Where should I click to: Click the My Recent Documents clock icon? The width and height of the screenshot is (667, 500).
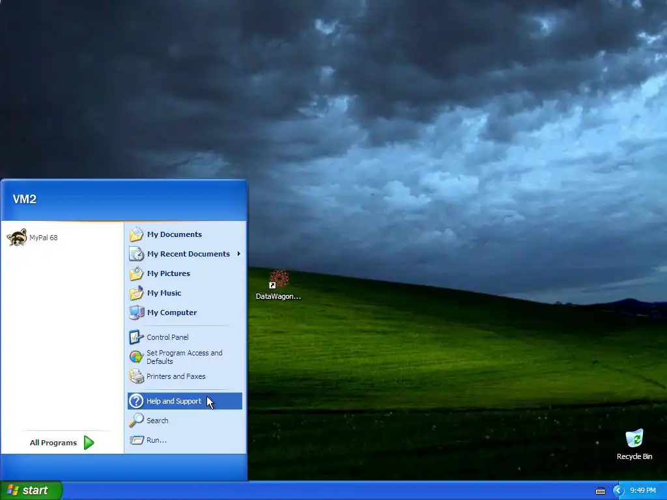pyautogui.click(x=136, y=254)
